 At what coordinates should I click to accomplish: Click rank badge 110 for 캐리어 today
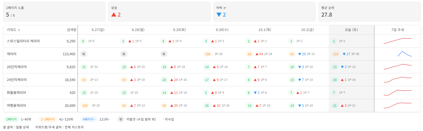336,54
